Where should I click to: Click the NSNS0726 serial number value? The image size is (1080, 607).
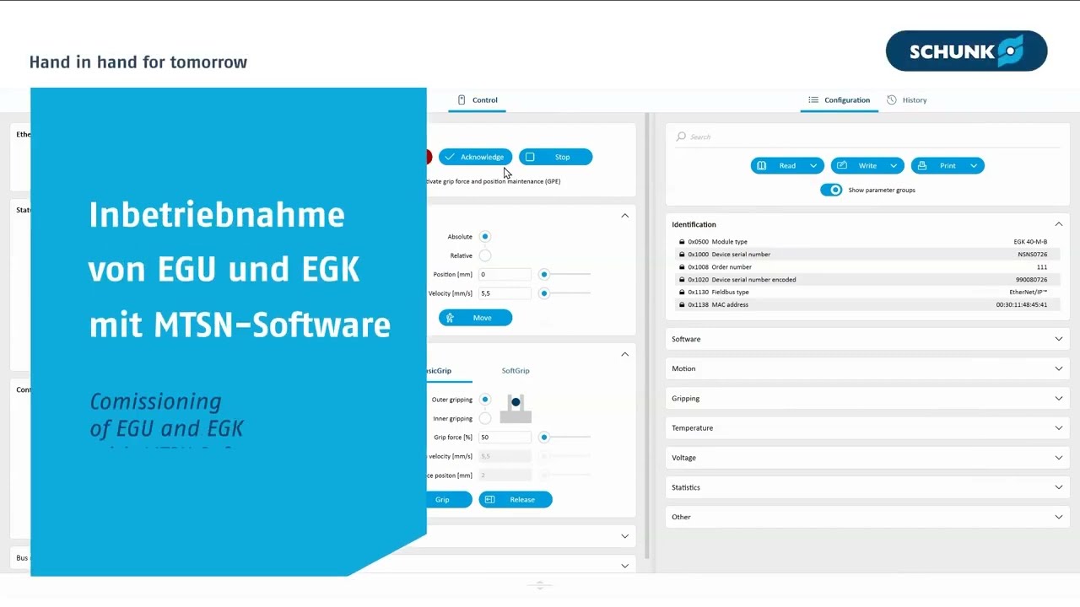[x=1033, y=255]
